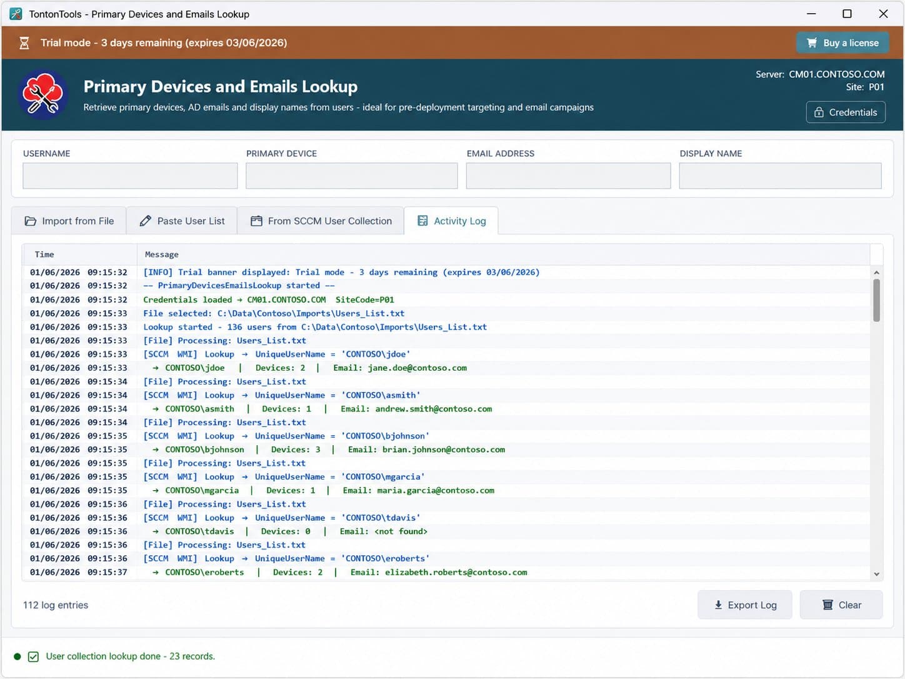905x679 pixels.
Task: Select lookup row for 'CONTOSO\tdavis'
Action: coord(446,518)
